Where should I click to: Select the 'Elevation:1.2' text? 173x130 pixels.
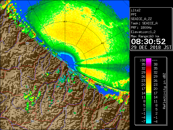coord(143,32)
